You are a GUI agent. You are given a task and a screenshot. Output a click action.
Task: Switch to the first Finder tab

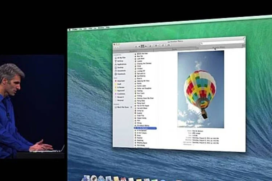point(133,51)
